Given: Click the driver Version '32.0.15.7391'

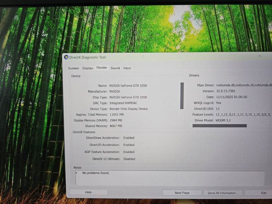Looking at the screenshot, I should pos(226,91).
